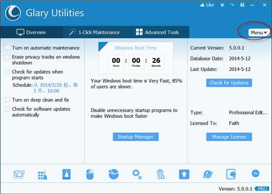Enable Turn on deep clean and fix
Viewport: 272px width, 194px height.
tap(7, 100)
